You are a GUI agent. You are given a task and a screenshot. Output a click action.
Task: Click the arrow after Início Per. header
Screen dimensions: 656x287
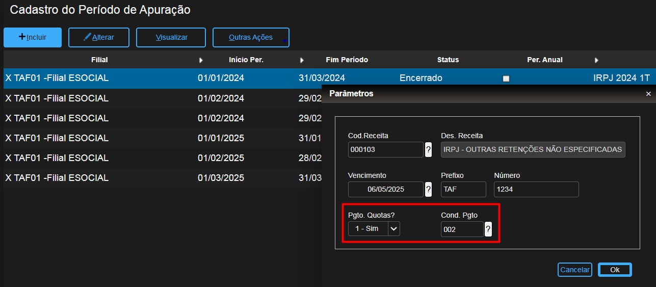tap(302, 60)
